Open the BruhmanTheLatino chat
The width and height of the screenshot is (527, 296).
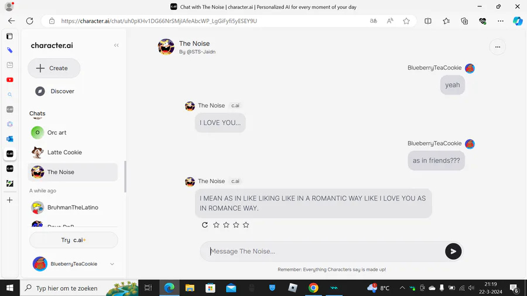click(x=73, y=208)
